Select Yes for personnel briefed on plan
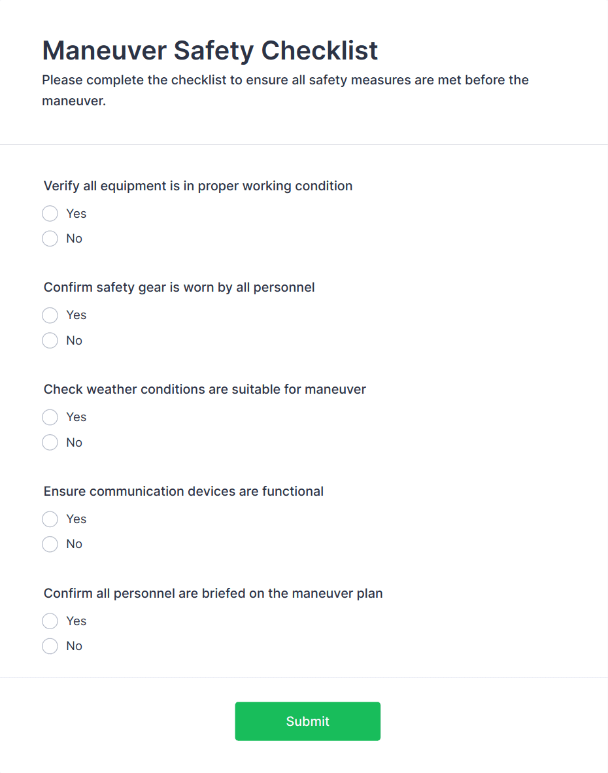The image size is (608, 773). (50, 621)
